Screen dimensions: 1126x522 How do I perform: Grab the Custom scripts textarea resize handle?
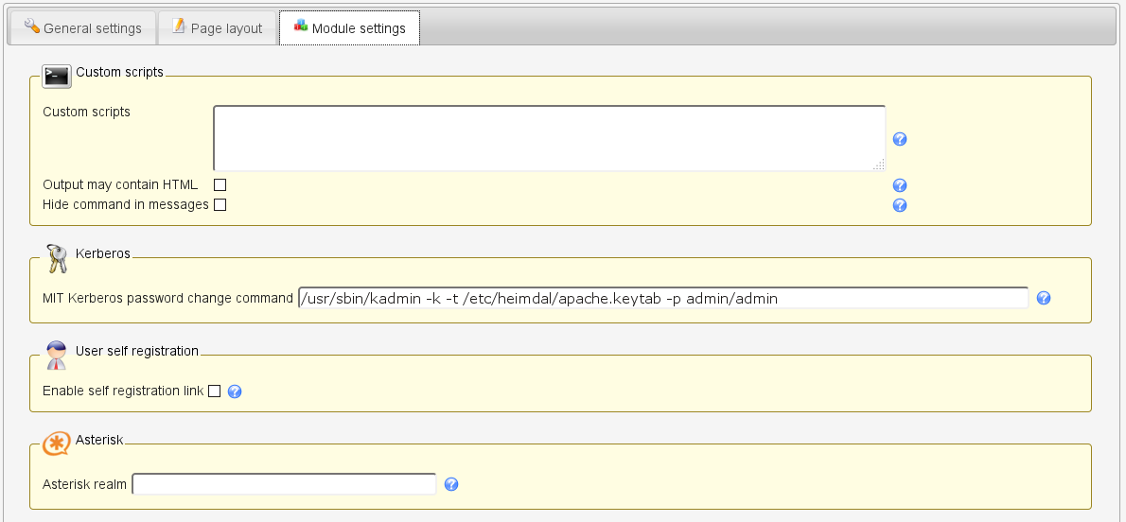pyautogui.click(x=879, y=165)
